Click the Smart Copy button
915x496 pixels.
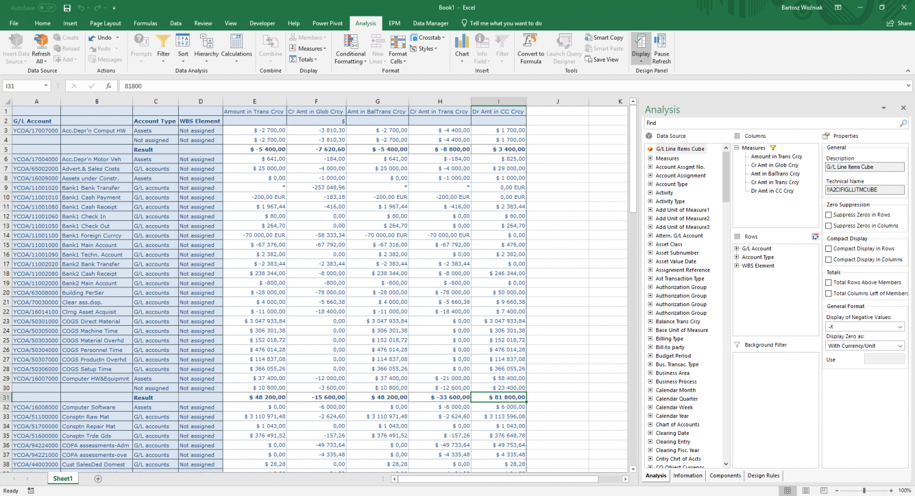604,37
